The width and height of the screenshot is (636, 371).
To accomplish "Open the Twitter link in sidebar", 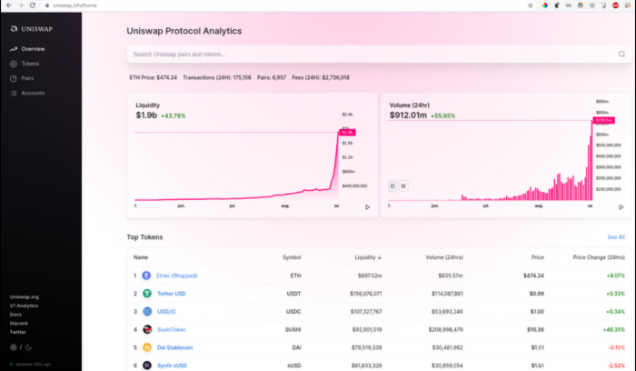I will click(x=18, y=332).
